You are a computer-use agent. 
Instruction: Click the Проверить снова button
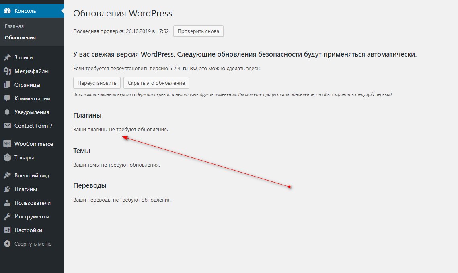click(198, 31)
